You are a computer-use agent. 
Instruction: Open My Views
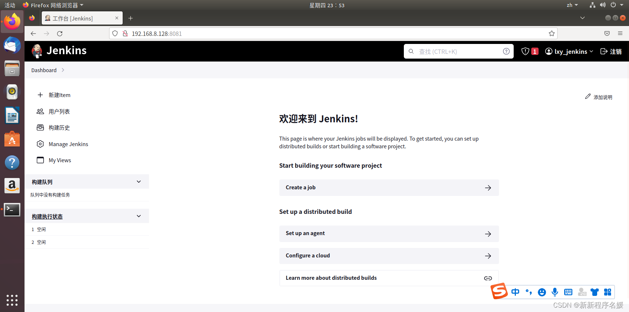click(x=54, y=160)
